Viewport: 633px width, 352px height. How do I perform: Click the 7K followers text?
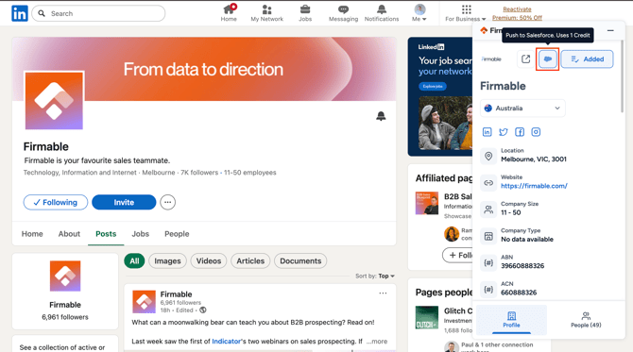(x=199, y=173)
